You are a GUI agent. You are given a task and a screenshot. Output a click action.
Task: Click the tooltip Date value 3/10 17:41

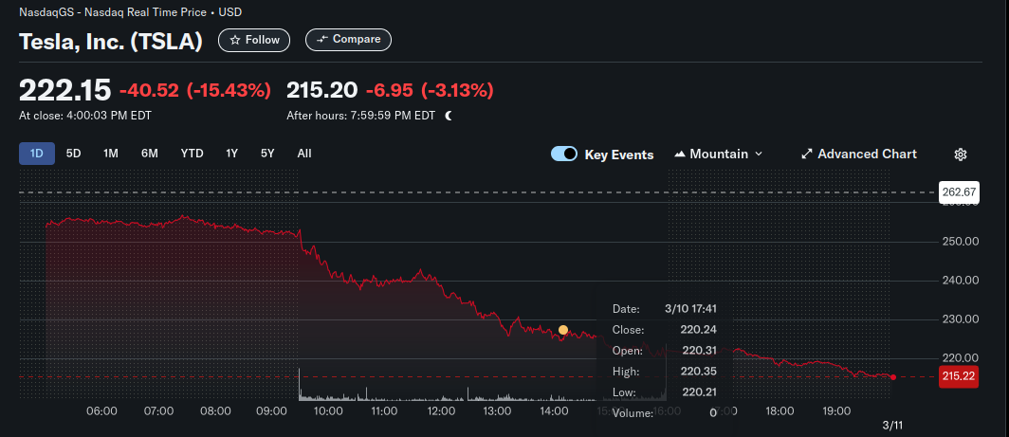click(690, 309)
